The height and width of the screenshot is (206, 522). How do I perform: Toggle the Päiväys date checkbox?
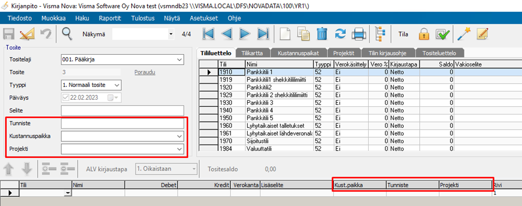[x=65, y=97]
